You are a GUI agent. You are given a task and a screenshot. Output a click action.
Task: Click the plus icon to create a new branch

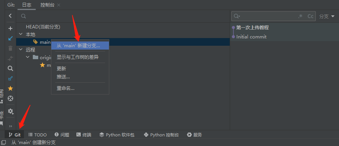tap(10, 28)
